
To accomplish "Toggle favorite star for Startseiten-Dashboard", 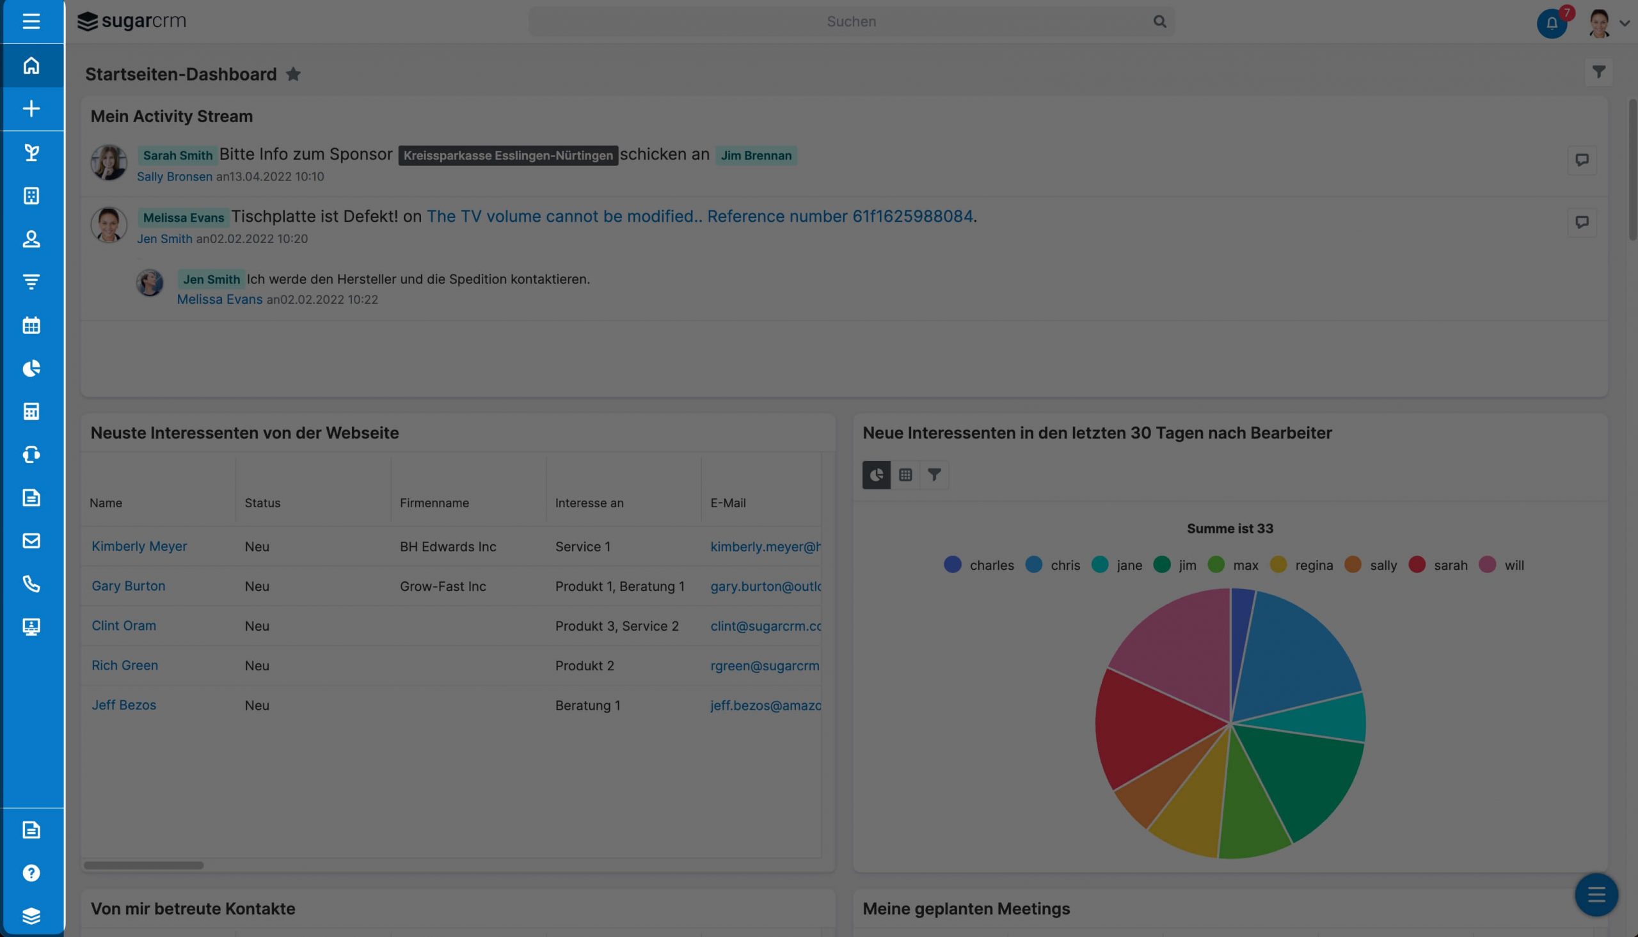I will click(x=294, y=74).
